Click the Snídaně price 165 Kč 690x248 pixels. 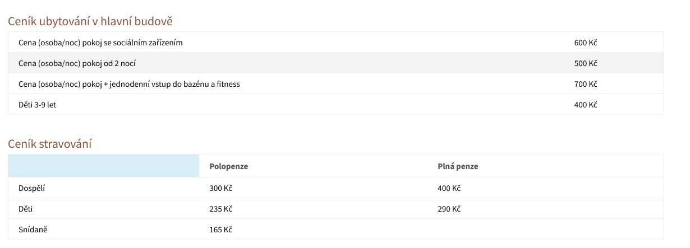(x=220, y=230)
